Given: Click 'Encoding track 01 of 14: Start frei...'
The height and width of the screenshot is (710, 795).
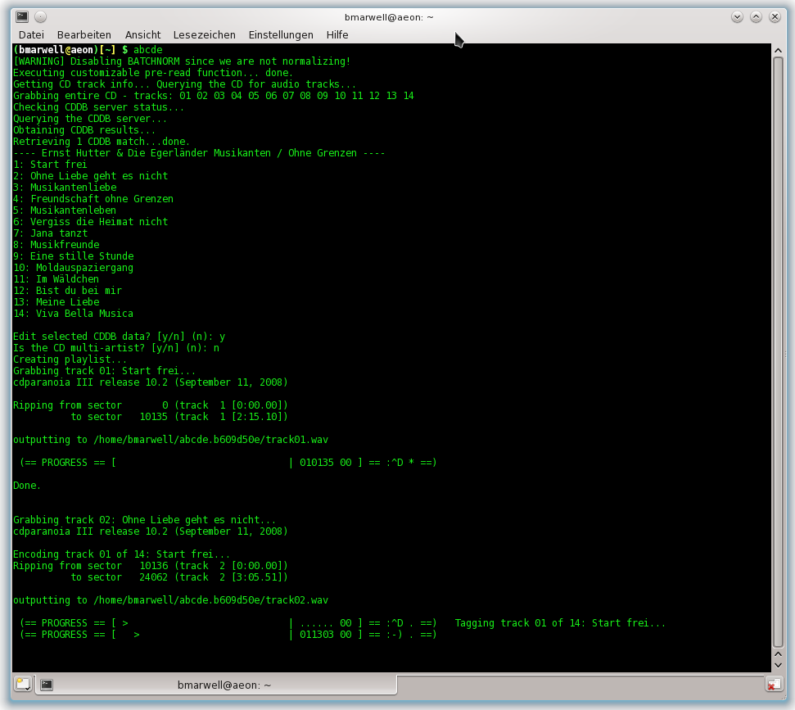Looking at the screenshot, I should [x=122, y=554].
